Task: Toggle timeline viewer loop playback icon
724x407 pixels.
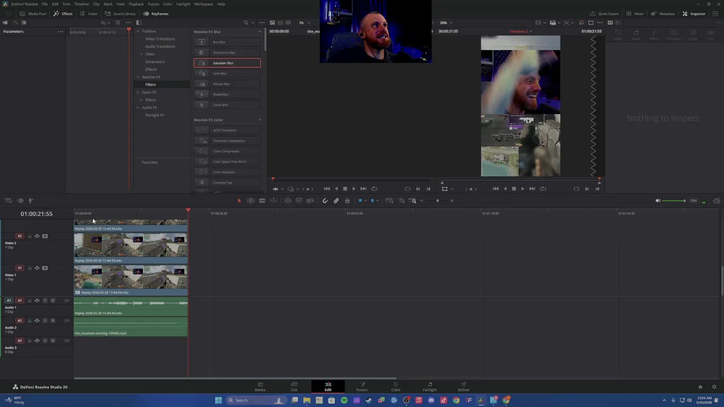Action: (x=543, y=189)
